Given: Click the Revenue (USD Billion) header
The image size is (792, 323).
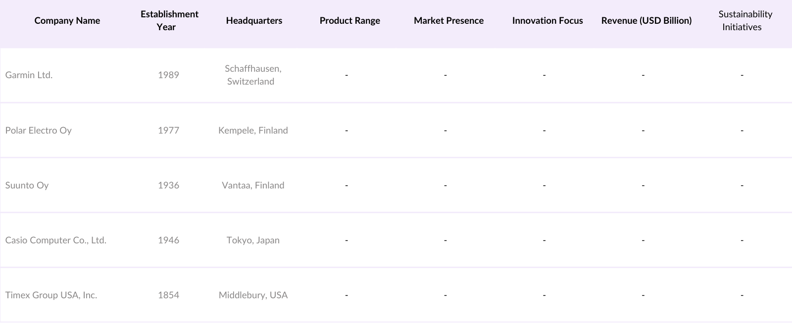Looking at the screenshot, I should [x=646, y=21].
